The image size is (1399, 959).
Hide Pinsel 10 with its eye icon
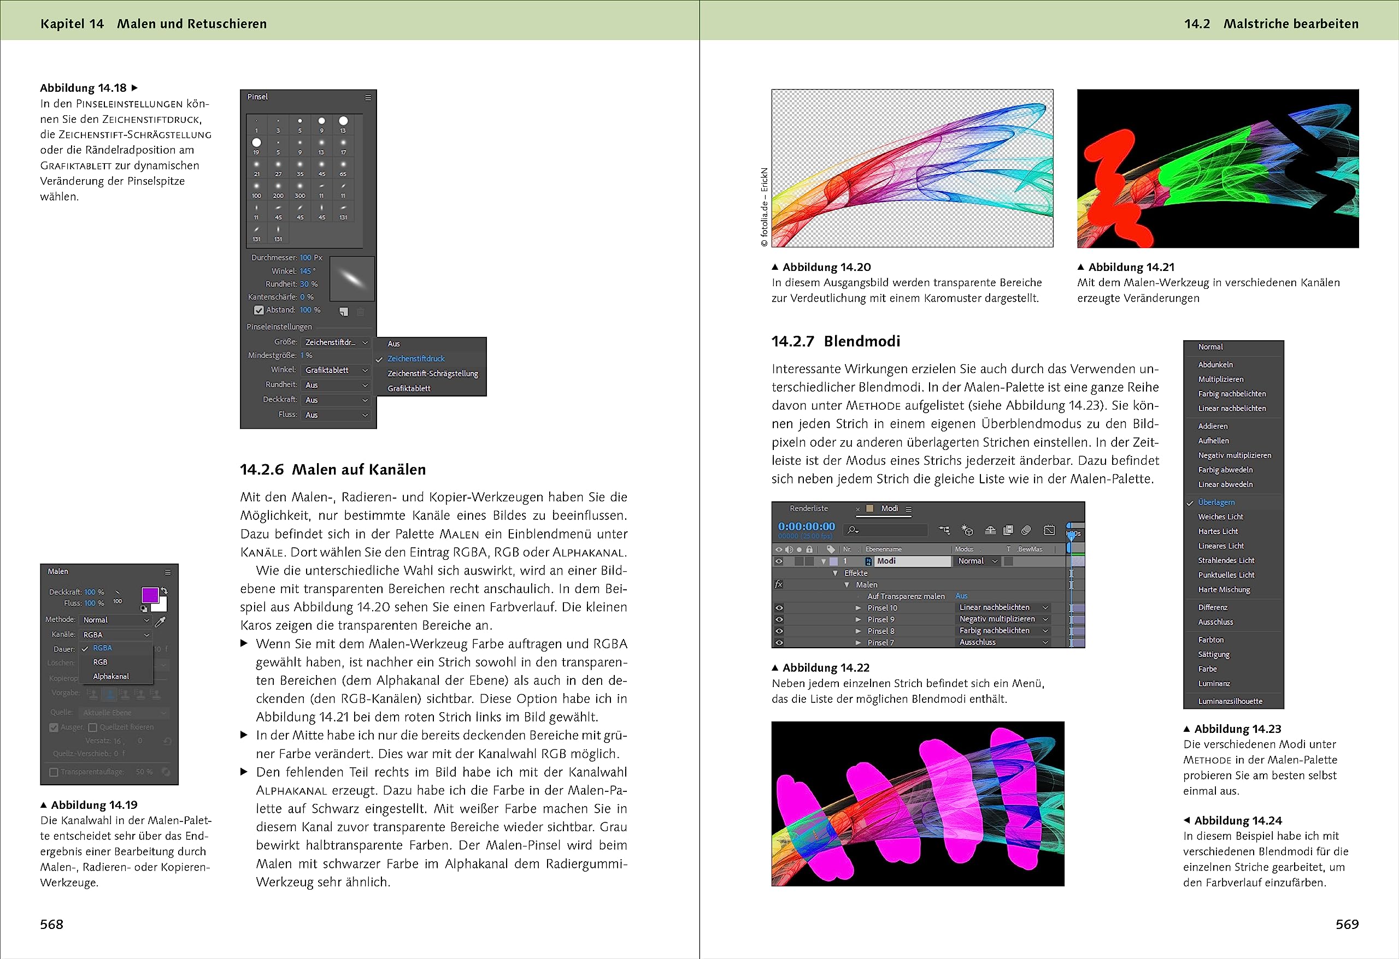point(779,608)
